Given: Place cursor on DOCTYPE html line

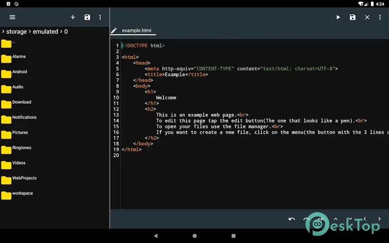Looking at the screenshot, I should 143,46.
